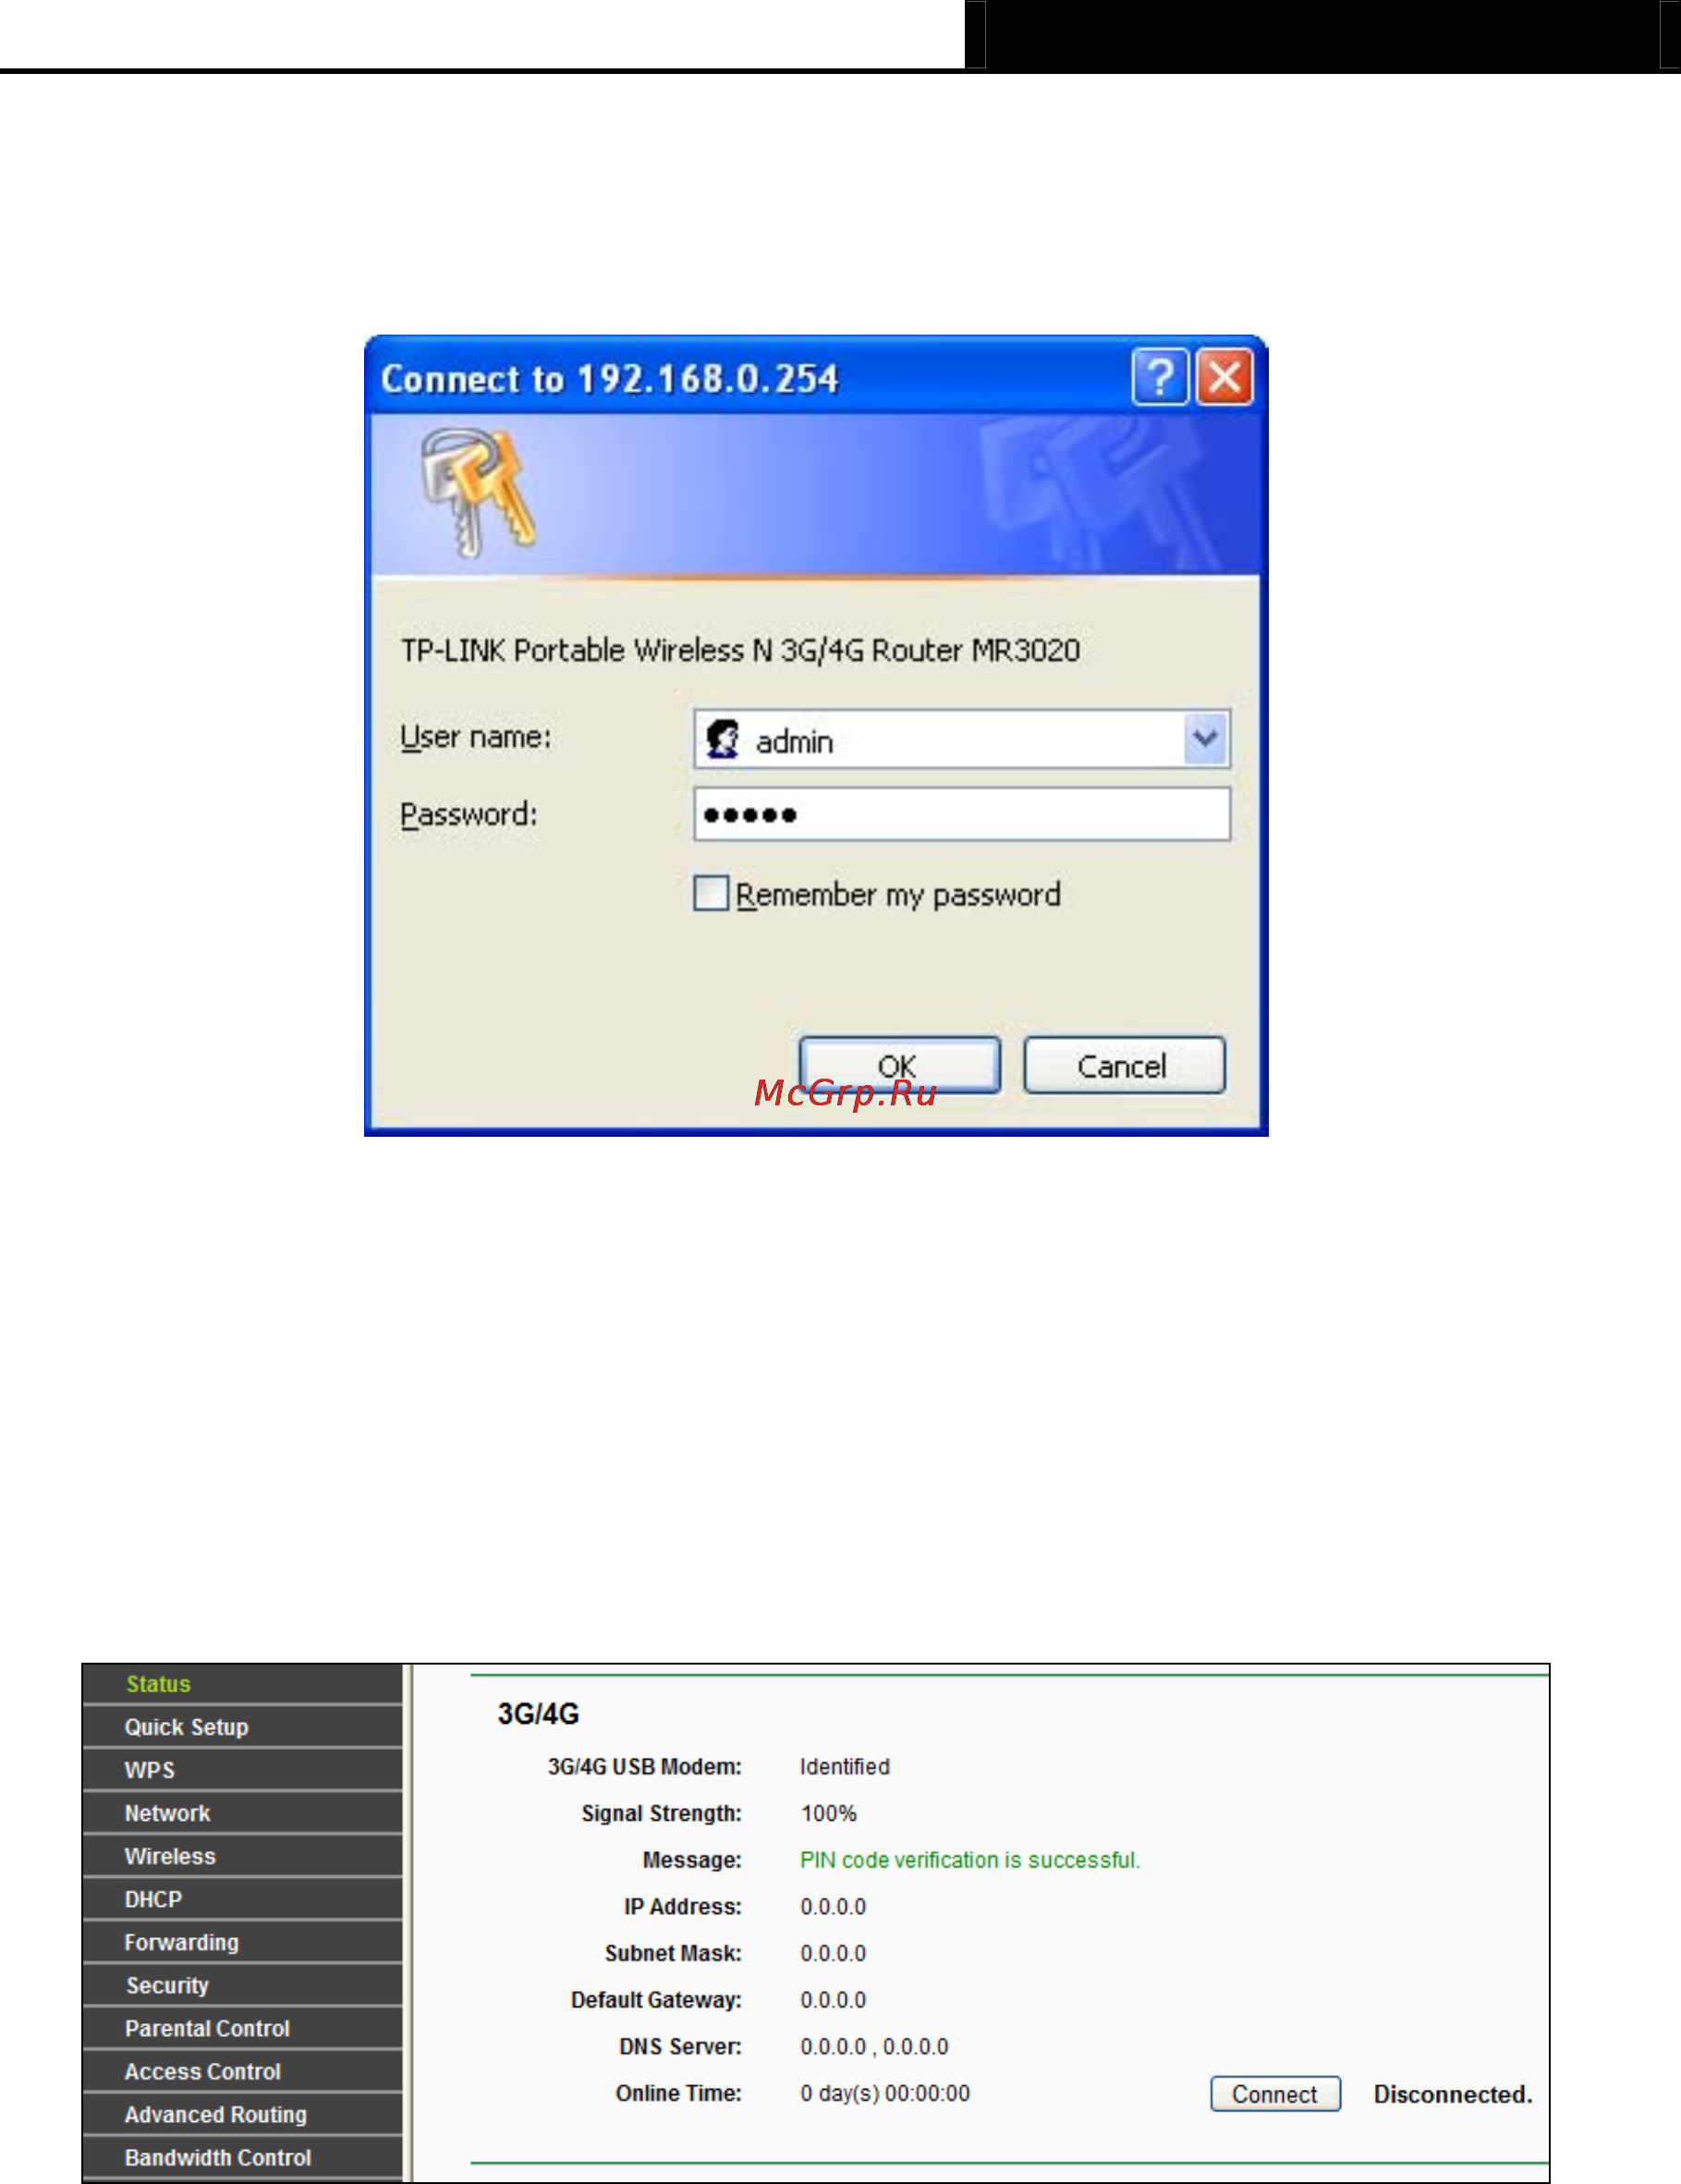Viewport: 1681px width, 2184px height.
Task: Click the 'PIN code verification is successful.' message
Action: click(969, 1860)
